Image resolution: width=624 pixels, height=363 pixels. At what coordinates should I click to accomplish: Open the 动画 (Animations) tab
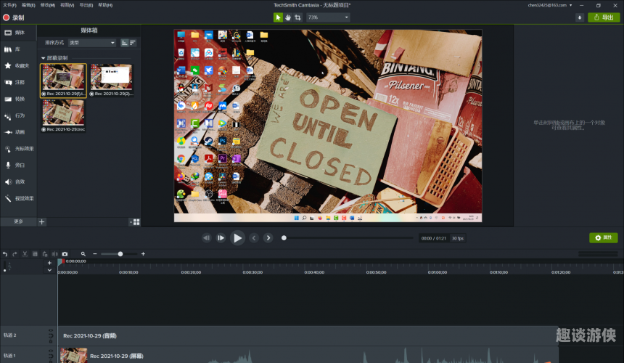tap(18, 132)
